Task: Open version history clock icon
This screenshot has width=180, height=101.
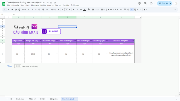Action: [x=139, y=3]
